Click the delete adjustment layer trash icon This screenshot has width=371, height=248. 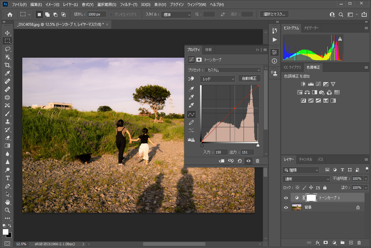pyautogui.click(x=257, y=161)
